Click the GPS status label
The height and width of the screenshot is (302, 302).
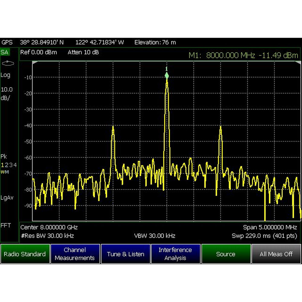tap(7, 42)
